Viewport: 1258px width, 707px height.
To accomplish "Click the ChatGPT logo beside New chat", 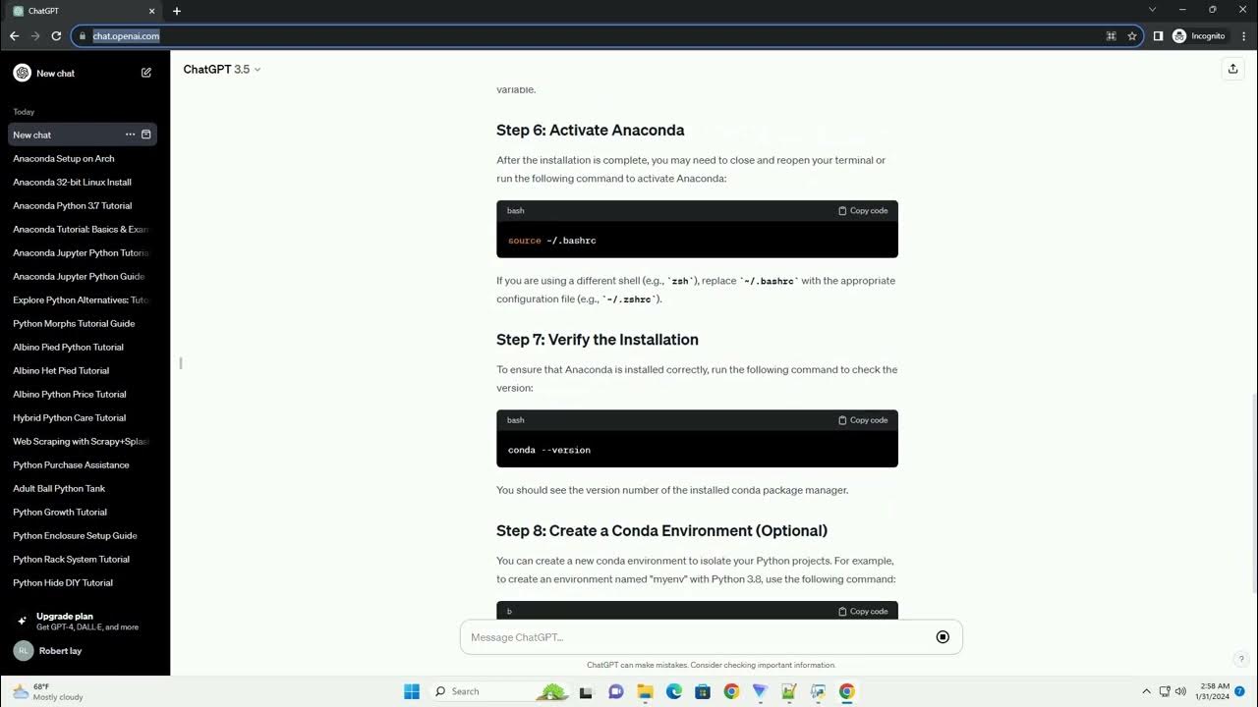I will click(x=22, y=73).
